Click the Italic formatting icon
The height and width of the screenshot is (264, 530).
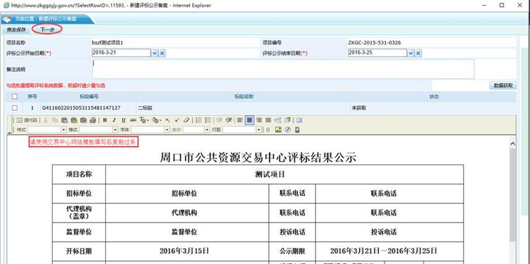115,120
